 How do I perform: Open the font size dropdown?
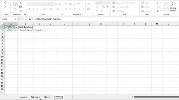pyautogui.click(x=53, y=4)
